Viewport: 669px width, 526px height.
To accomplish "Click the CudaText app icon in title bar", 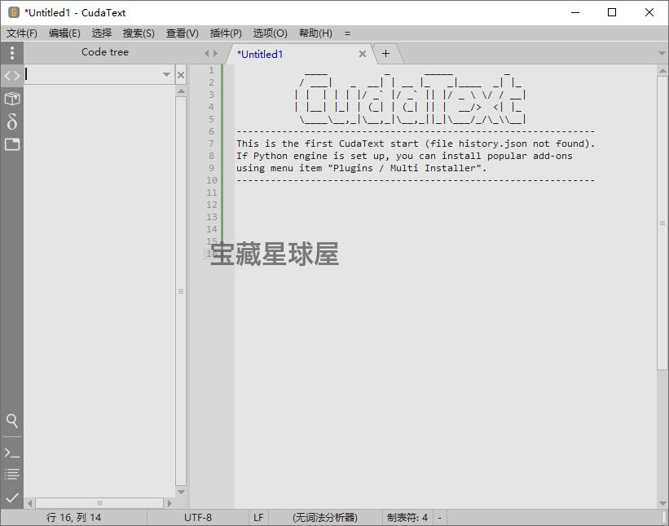I will (14, 12).
